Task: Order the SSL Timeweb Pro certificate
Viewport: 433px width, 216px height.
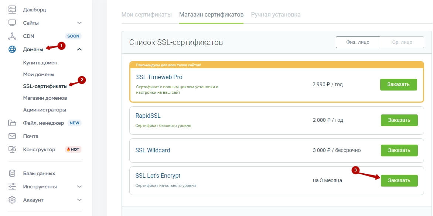Action: pos(399,85)
